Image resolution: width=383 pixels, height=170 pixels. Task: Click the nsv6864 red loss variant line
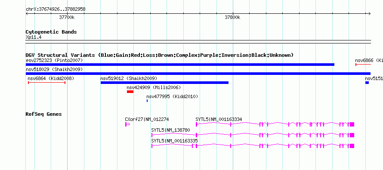[x=46, y=83]
